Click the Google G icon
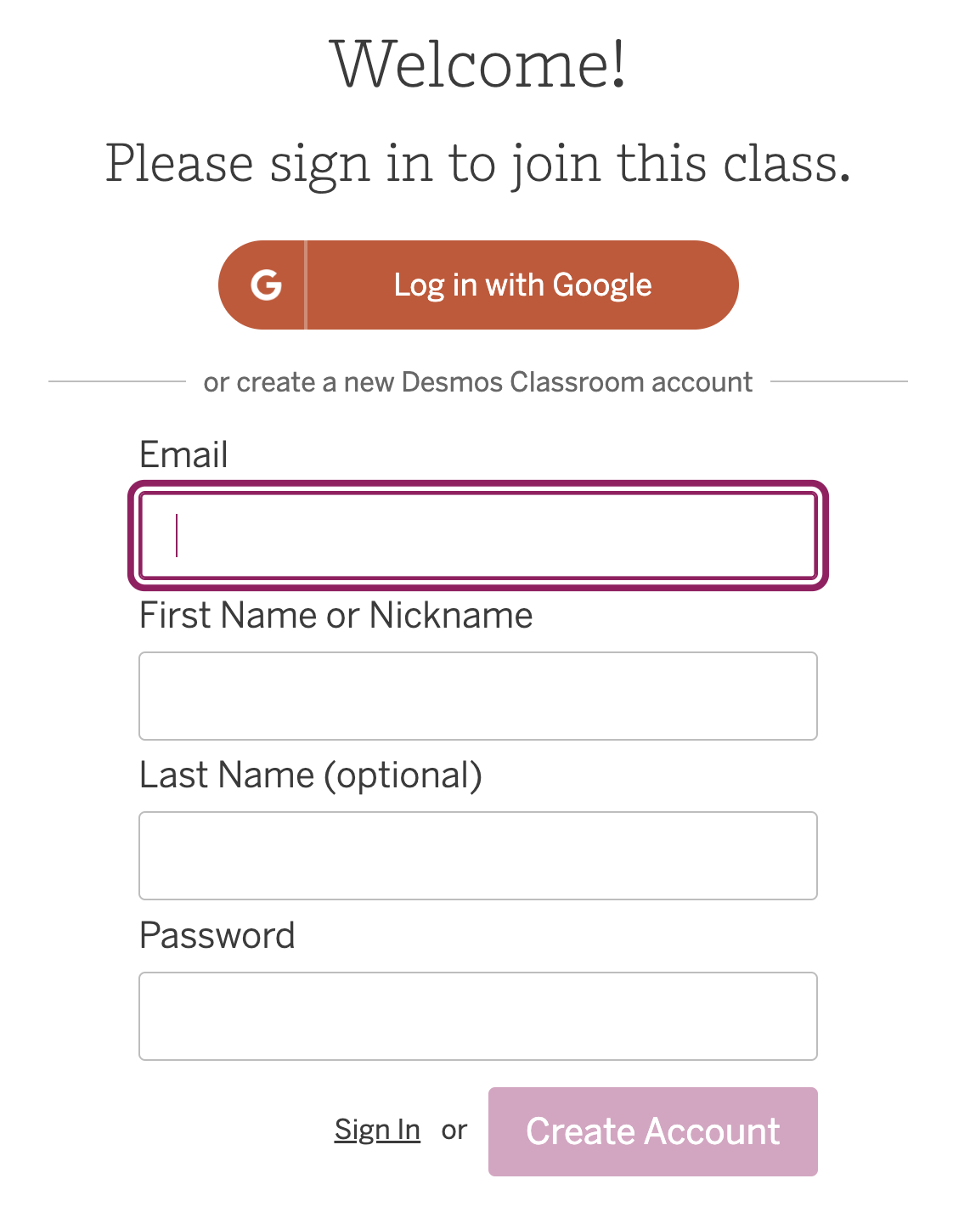Screen dimensions: 953x1218 tap(263, 285)
